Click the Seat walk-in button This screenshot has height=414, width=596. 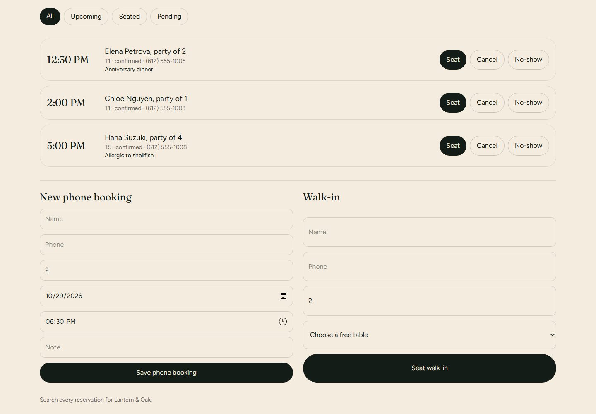tap(430, 368)
